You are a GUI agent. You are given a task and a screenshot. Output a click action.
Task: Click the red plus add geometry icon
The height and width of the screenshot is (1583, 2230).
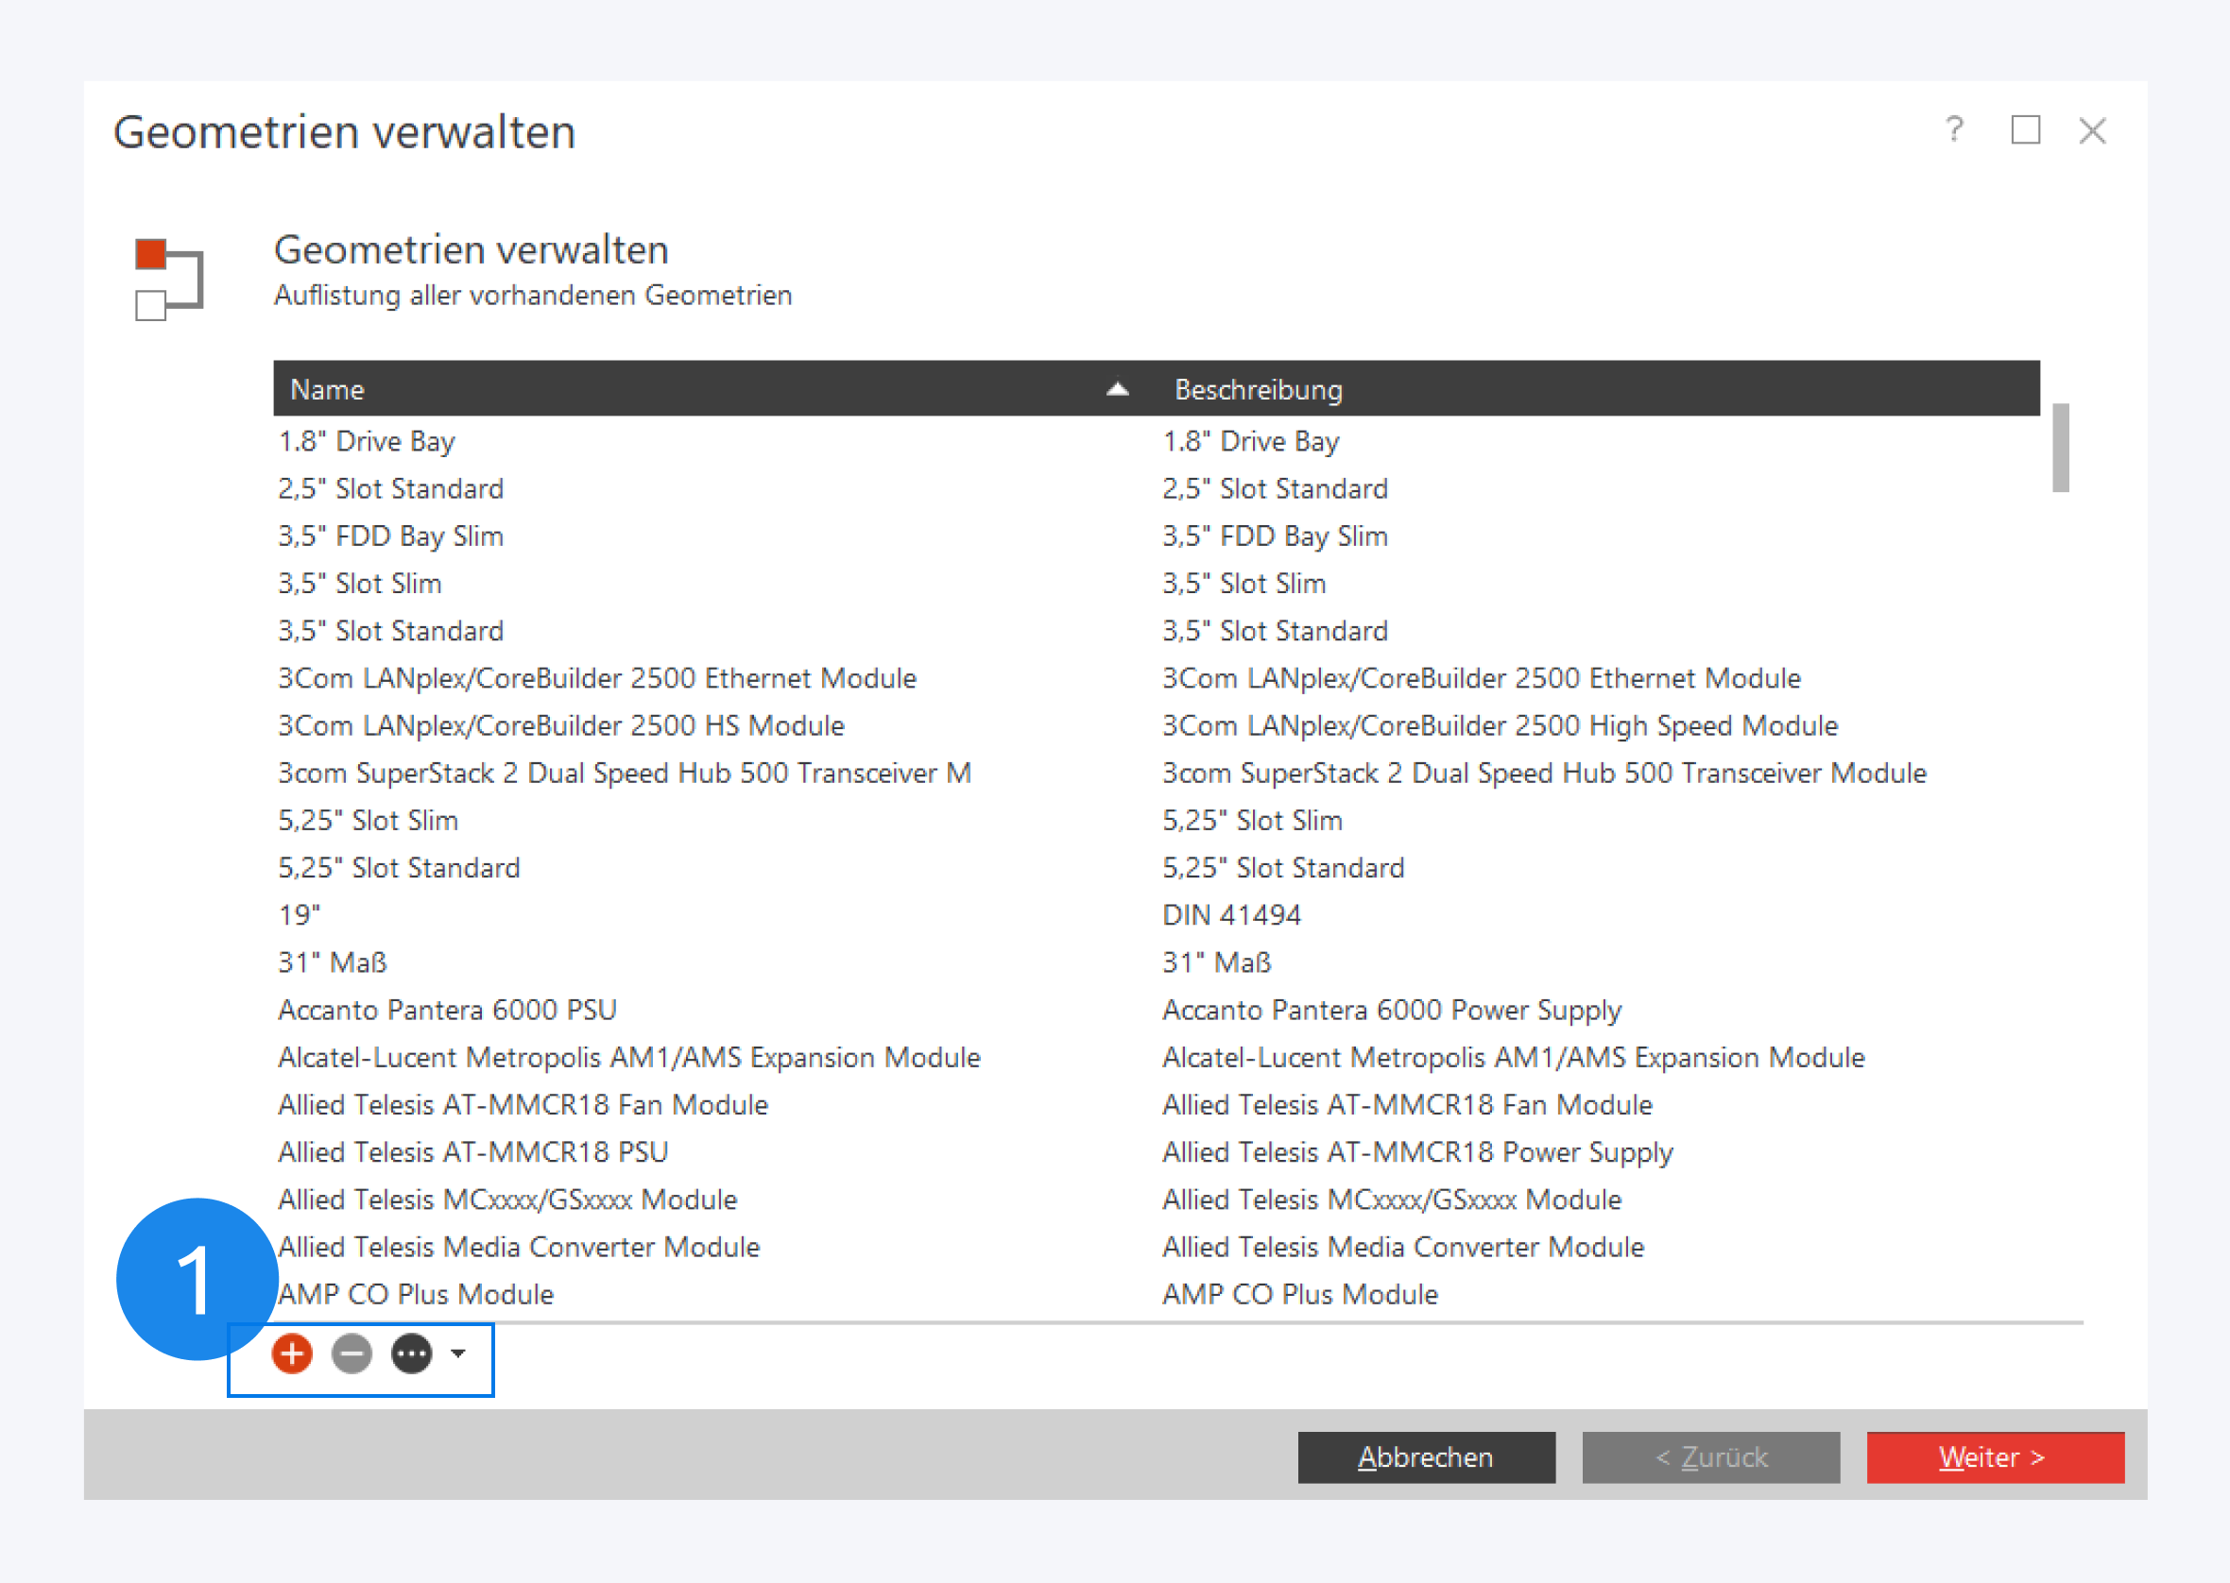coord(292,1353)
